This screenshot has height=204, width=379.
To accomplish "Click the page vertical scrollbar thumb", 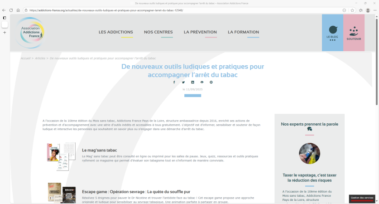I will [x=377, y=62].
